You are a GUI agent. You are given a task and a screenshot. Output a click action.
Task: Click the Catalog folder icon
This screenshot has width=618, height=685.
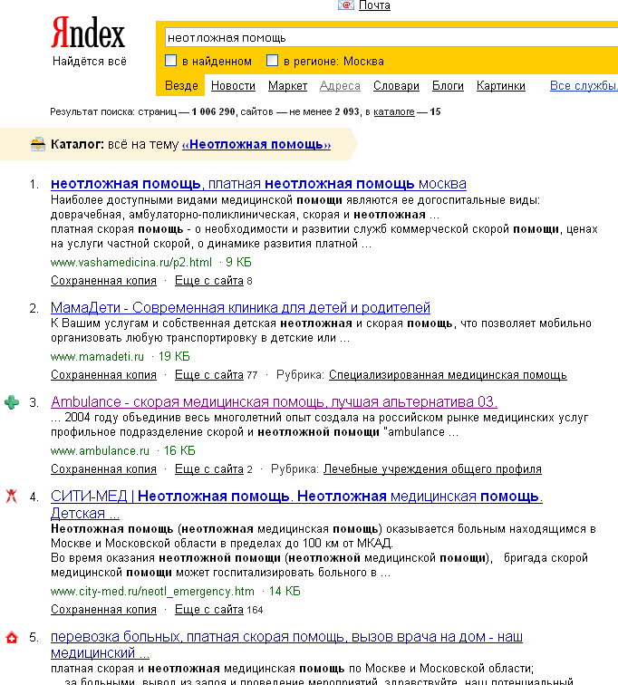point(38,144)
